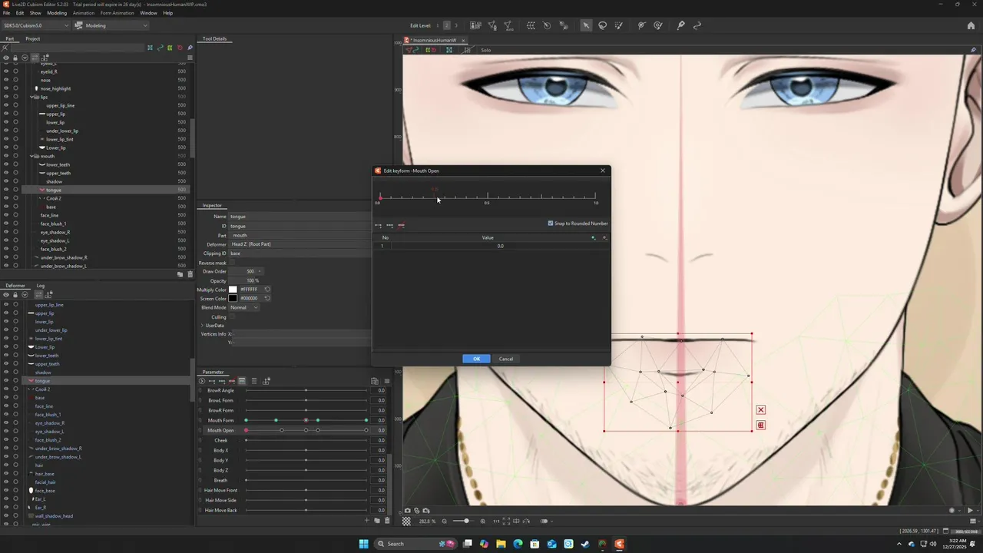This screenshot has height=553, width=983.
Task: Toggle face_line visibility in Part list
Action: coord(6,215)
